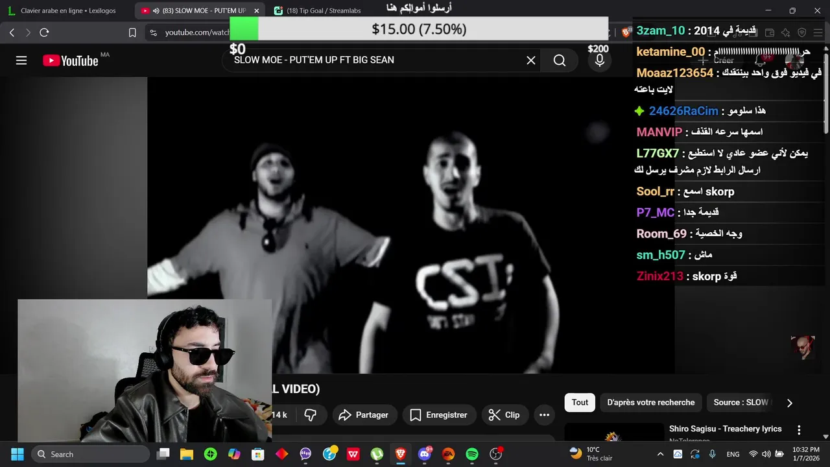The image size is (830, 467).
Task: Expand the hidden system tray icons chevron
Action: pyautogui.click(x=660, y=454)
